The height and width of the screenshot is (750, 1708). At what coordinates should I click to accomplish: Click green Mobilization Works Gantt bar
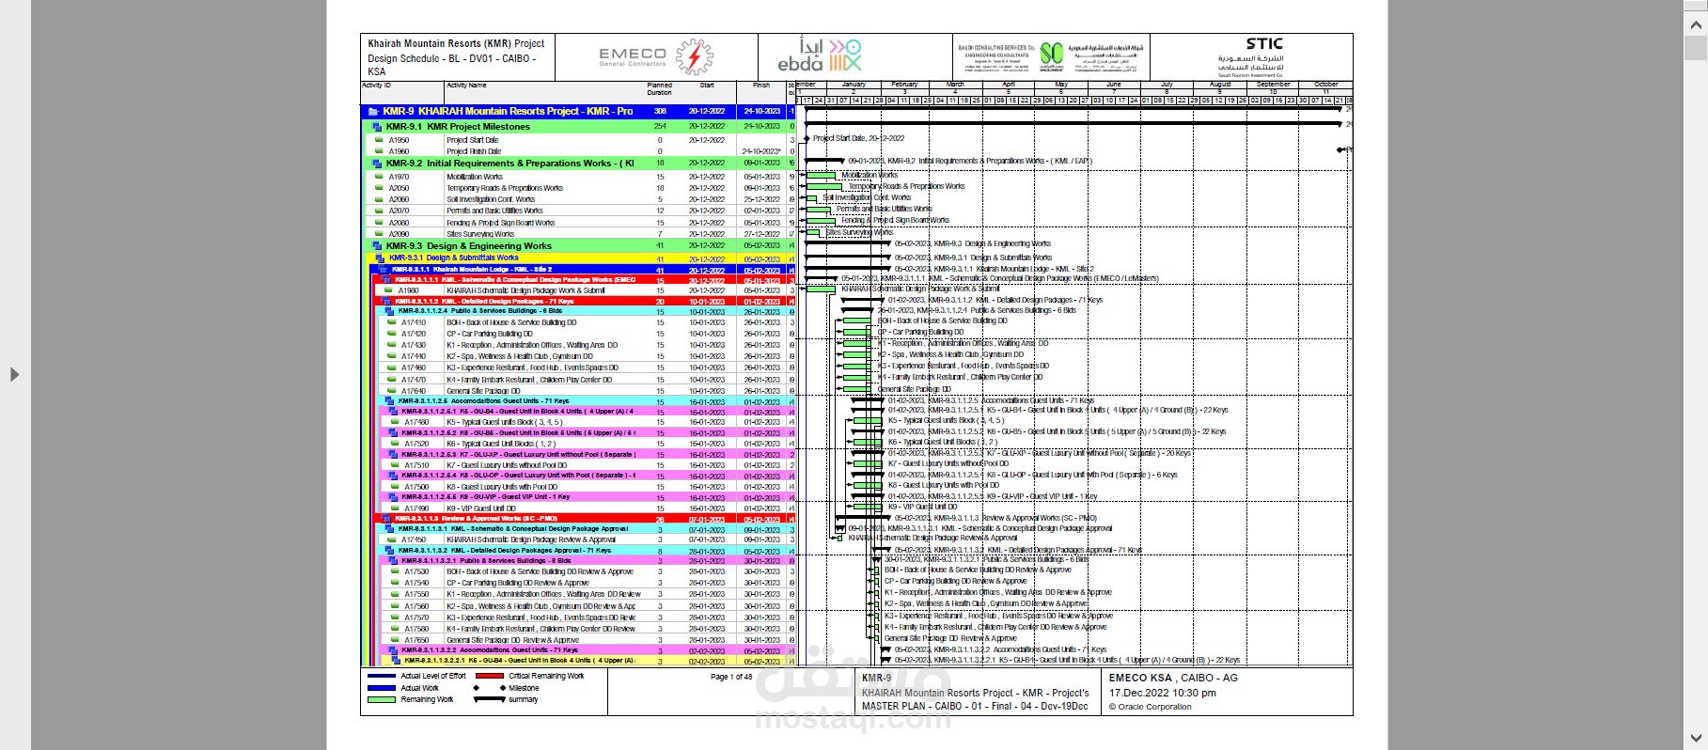tap(822, 176)
